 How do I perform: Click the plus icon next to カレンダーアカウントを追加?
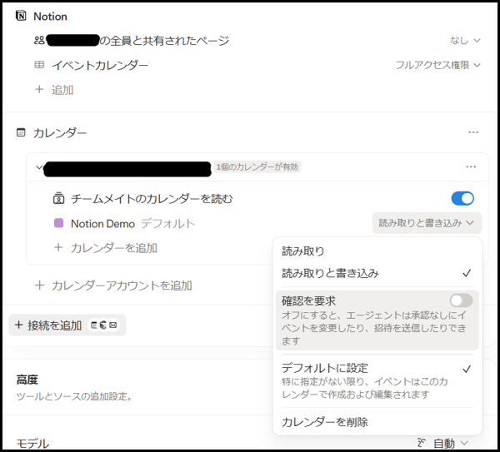tap(39, 285)
